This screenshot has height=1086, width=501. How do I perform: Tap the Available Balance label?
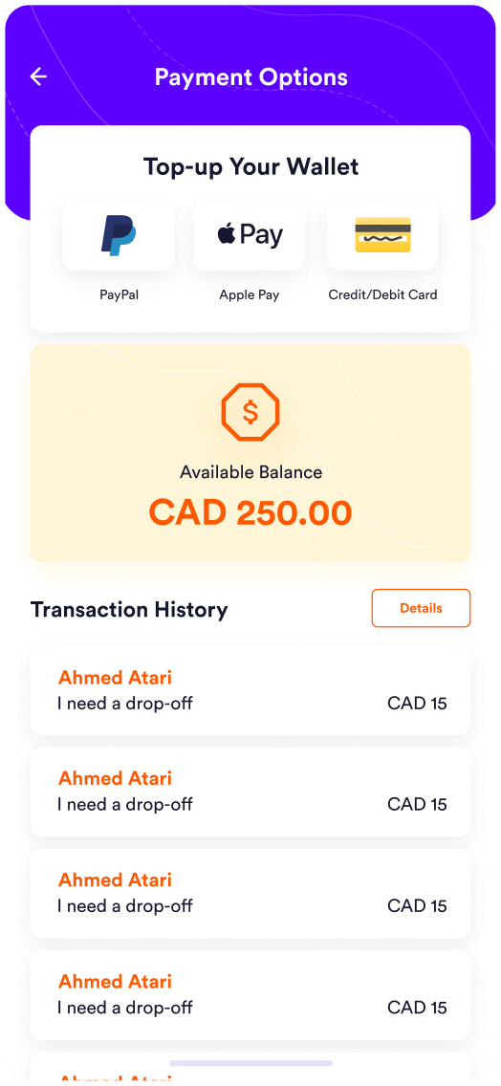250,472
